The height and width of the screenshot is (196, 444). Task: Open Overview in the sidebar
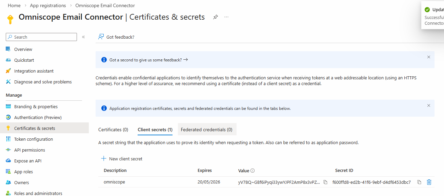click(x=23, y=49)
